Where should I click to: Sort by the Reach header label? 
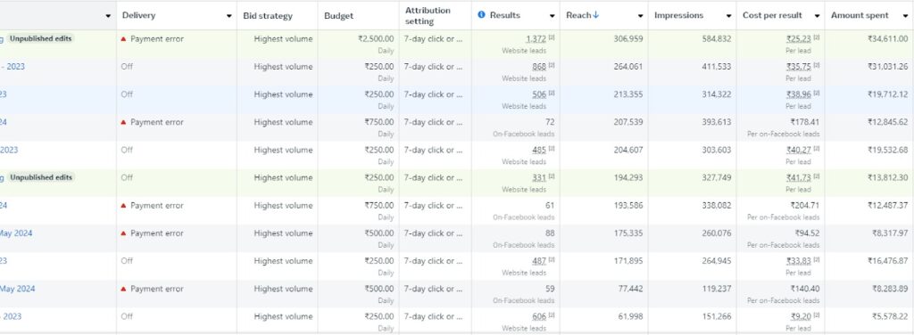[x=578, y=15]
